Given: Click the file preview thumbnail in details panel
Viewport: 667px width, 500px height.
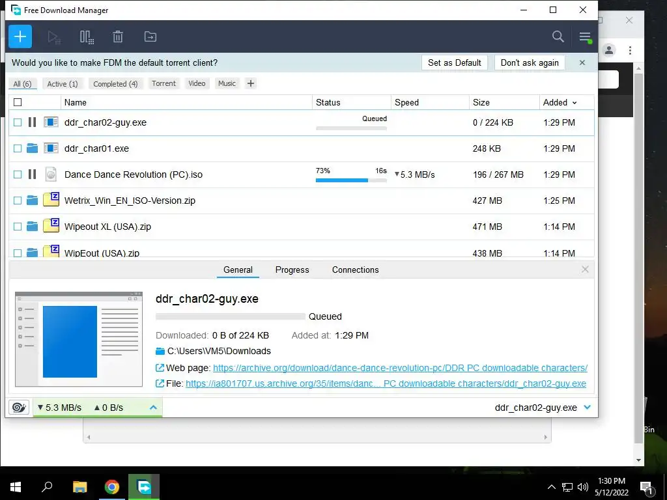Looking at the screenshot, I should [79, 339].
